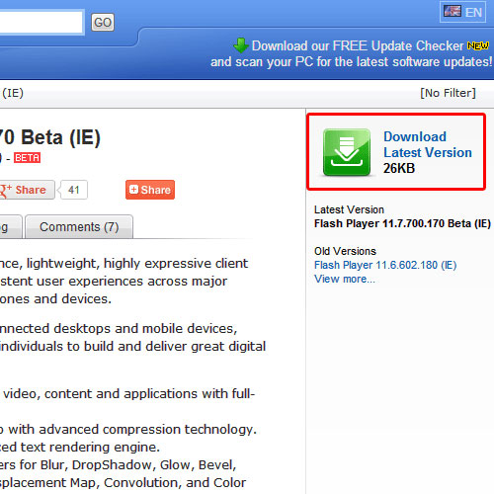
Task: Click Download Latest Version text link
Action: click(428, 144)
